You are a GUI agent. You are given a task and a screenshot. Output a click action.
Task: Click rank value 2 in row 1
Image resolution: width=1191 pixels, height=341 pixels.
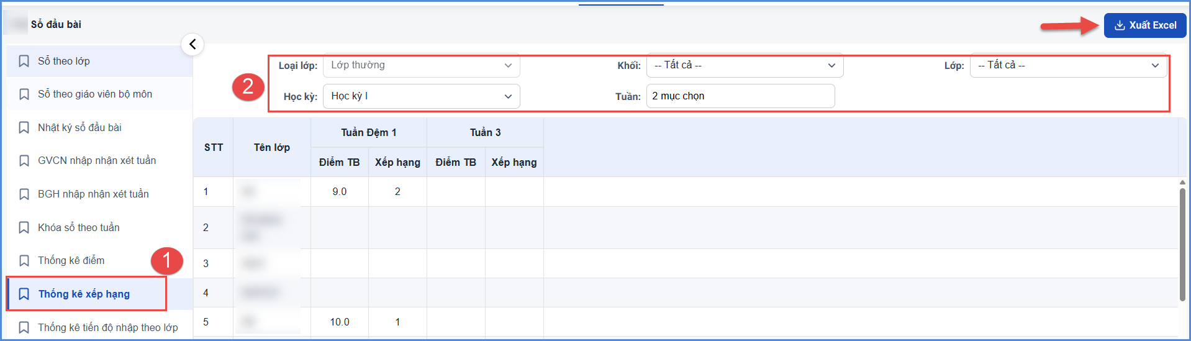point(397,192)
